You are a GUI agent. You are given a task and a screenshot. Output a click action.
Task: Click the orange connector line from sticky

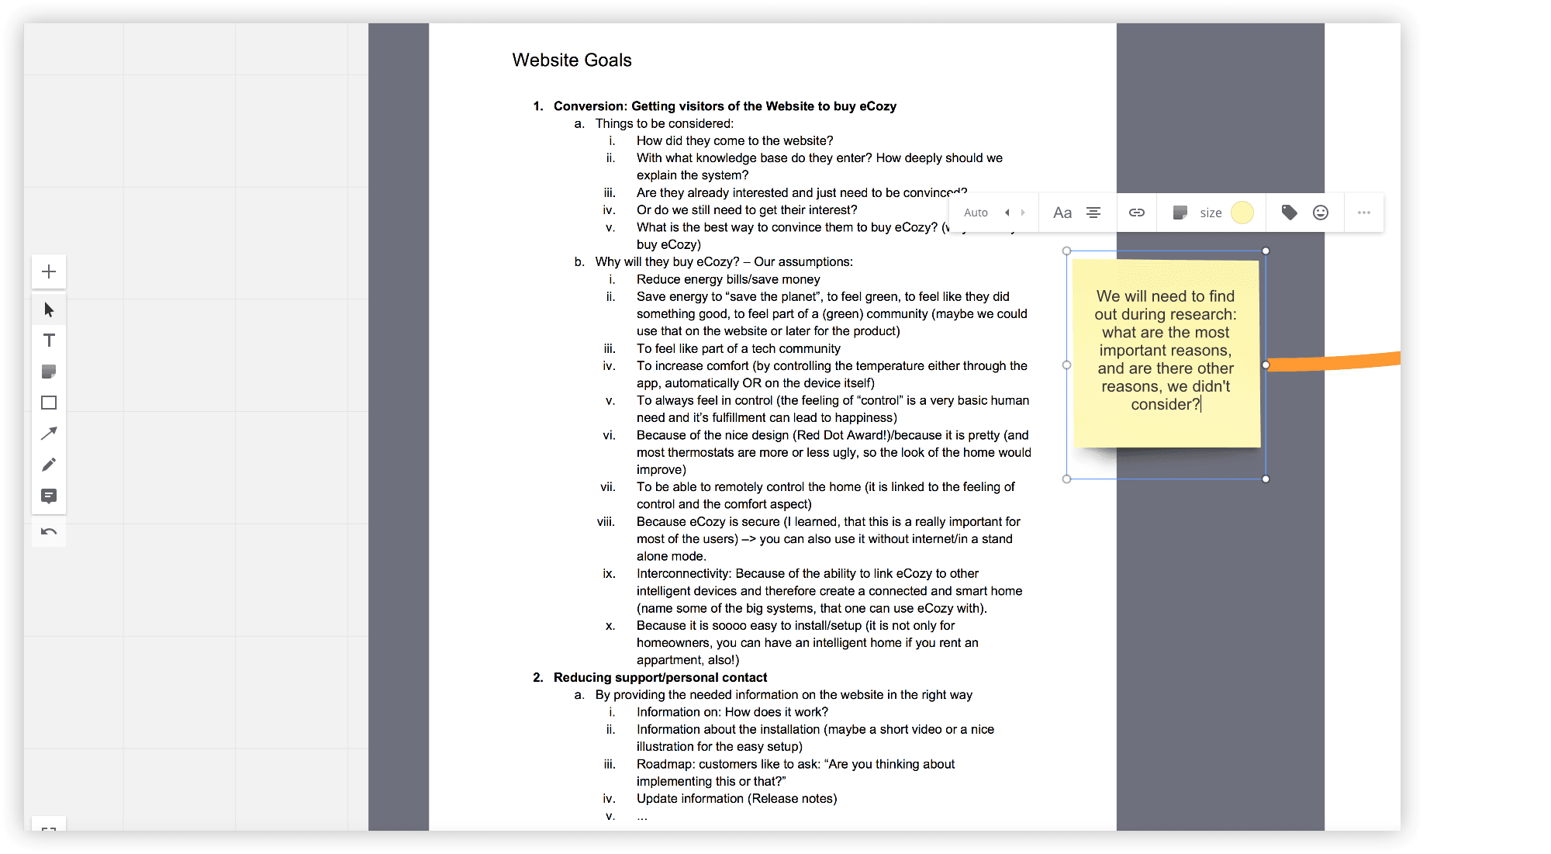tap(1334, 361)
